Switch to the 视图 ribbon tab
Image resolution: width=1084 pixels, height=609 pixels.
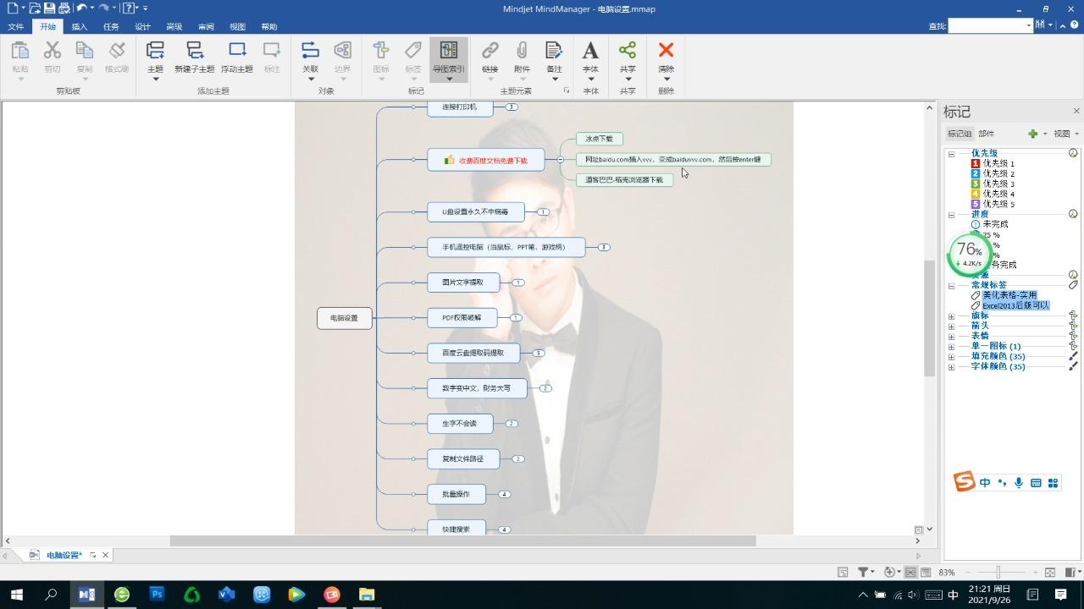click(x=237, y=27)
